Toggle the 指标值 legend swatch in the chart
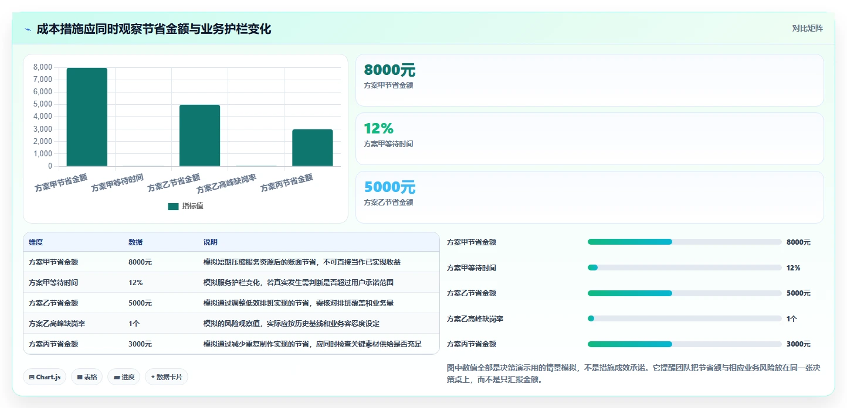 click(x=173, y=207)
